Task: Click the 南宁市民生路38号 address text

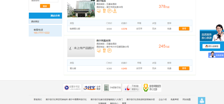Action: pos(115,7)
